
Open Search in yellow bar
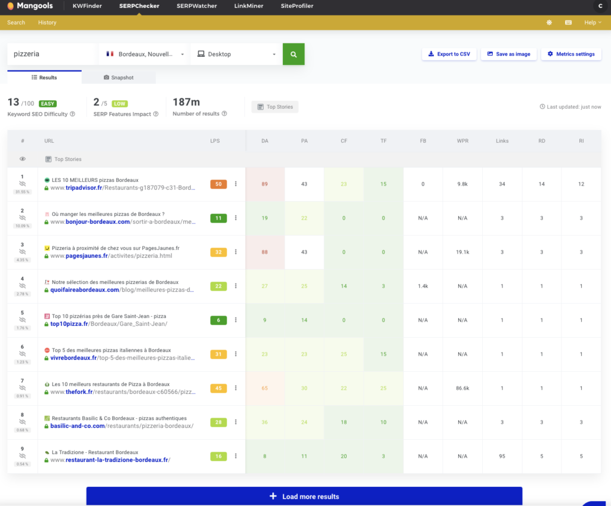[x=16, y=23]
